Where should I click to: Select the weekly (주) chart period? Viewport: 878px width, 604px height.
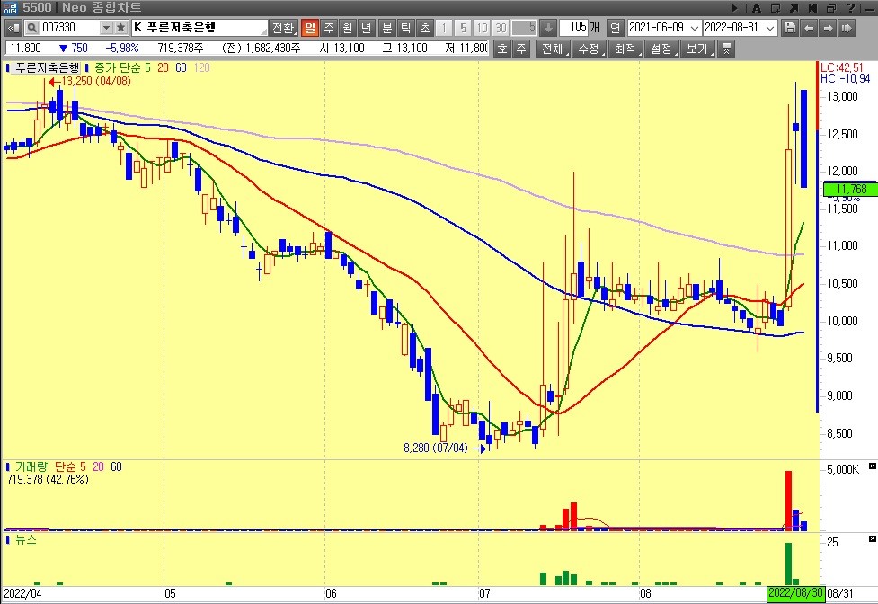pyautogui.click(x=329, y=28)
